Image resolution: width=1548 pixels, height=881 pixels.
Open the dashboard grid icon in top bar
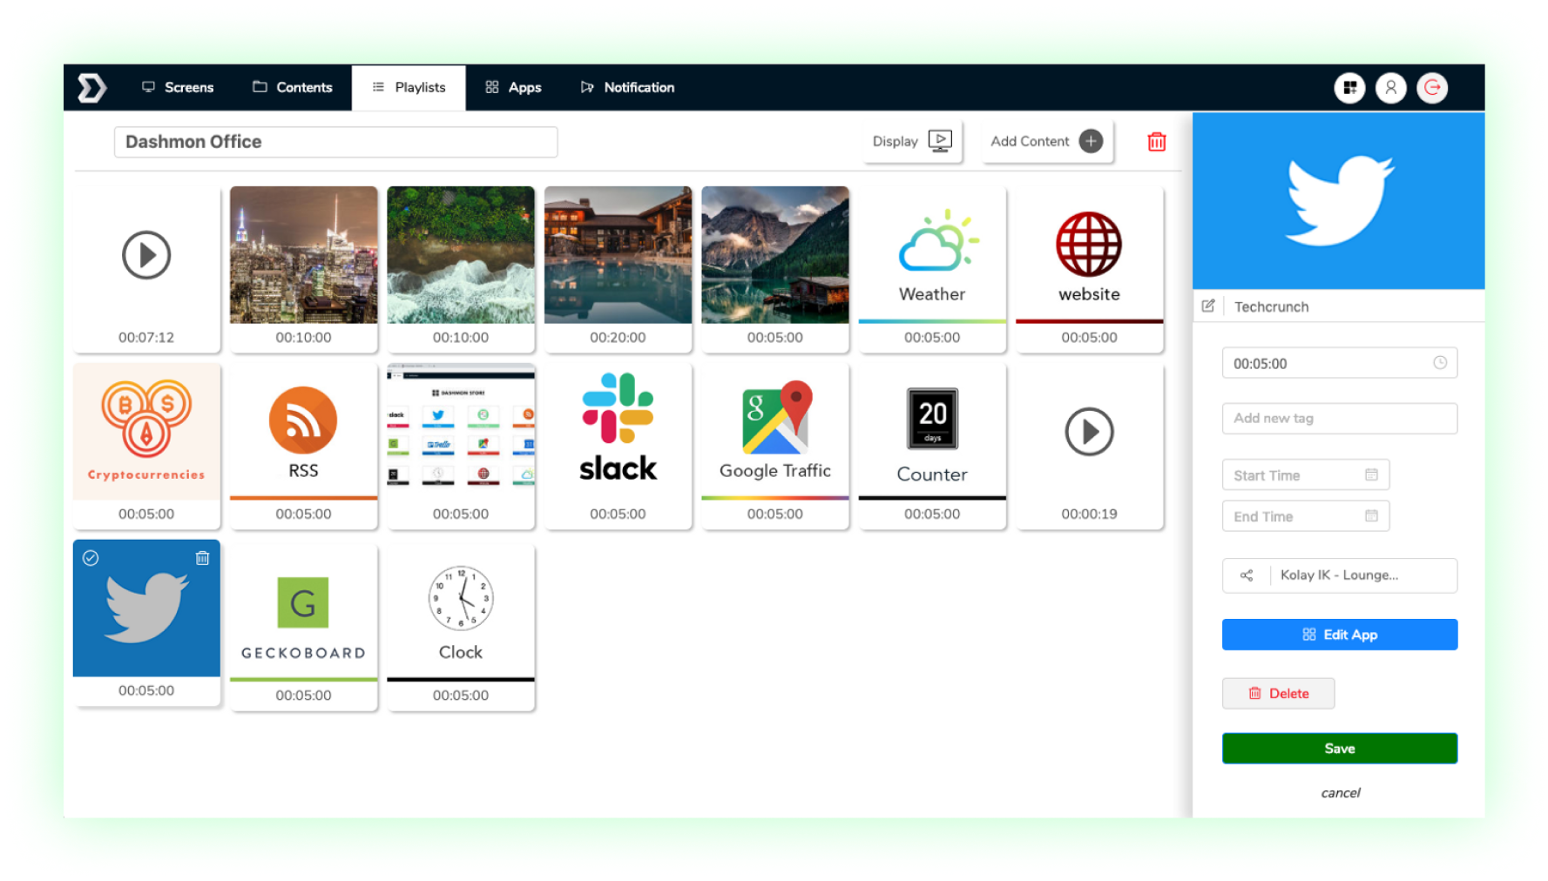click(x=1349, y=88)
